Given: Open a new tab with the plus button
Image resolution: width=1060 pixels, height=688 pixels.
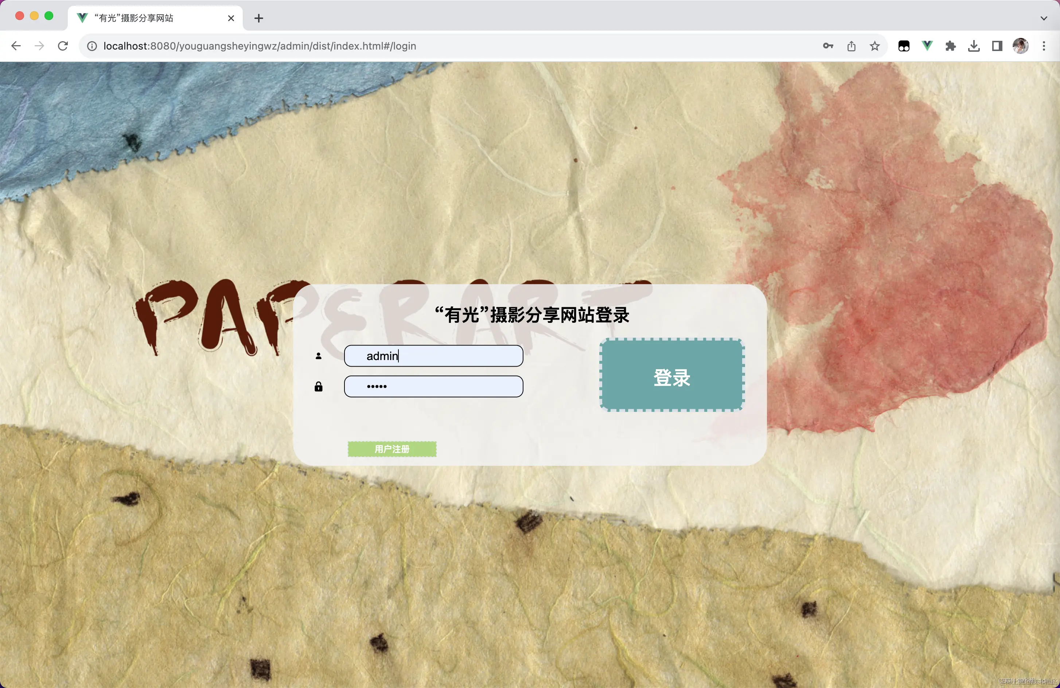Looking at the screenshot, I should [x=258, y=18].
